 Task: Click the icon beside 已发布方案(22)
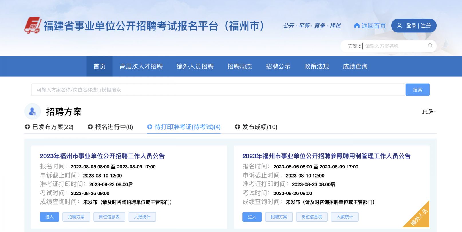coord(27,127)
